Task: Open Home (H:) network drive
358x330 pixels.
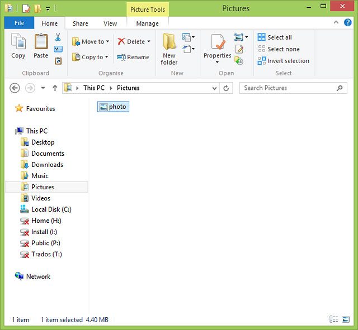Action: (x=41, y=221)
